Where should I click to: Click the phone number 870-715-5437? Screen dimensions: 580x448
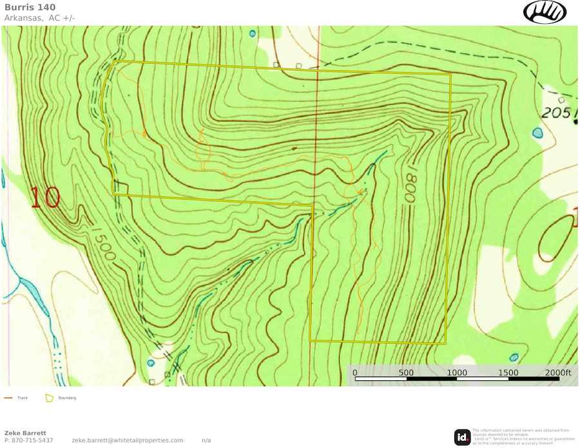coord(29,440)
